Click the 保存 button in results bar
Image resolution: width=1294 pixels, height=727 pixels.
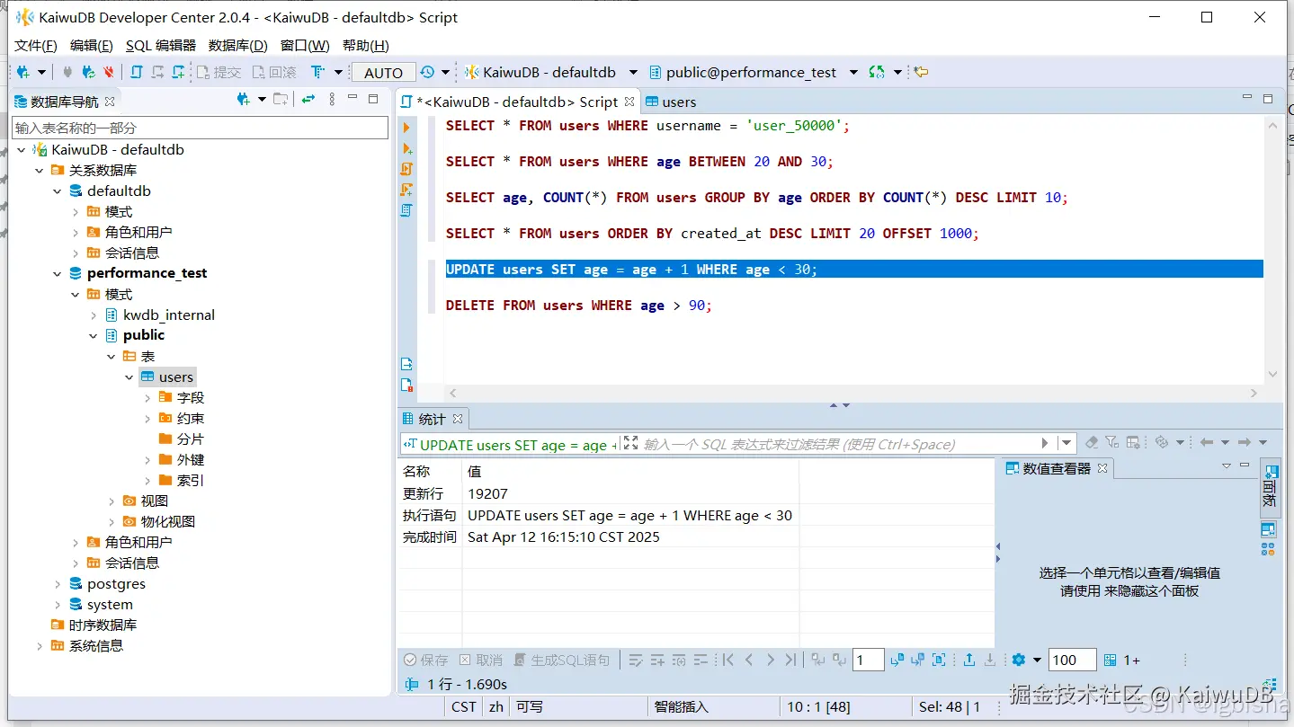[x=425, y=660]
